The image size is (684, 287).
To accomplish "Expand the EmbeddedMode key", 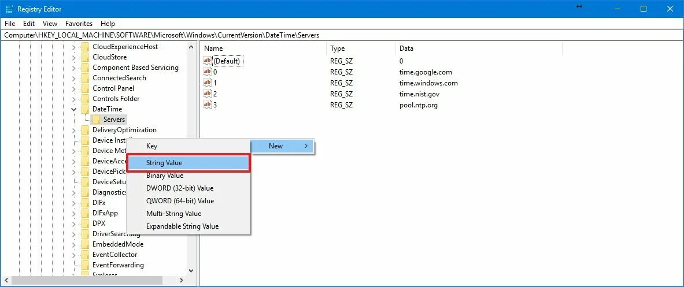I will pos(74,244).
